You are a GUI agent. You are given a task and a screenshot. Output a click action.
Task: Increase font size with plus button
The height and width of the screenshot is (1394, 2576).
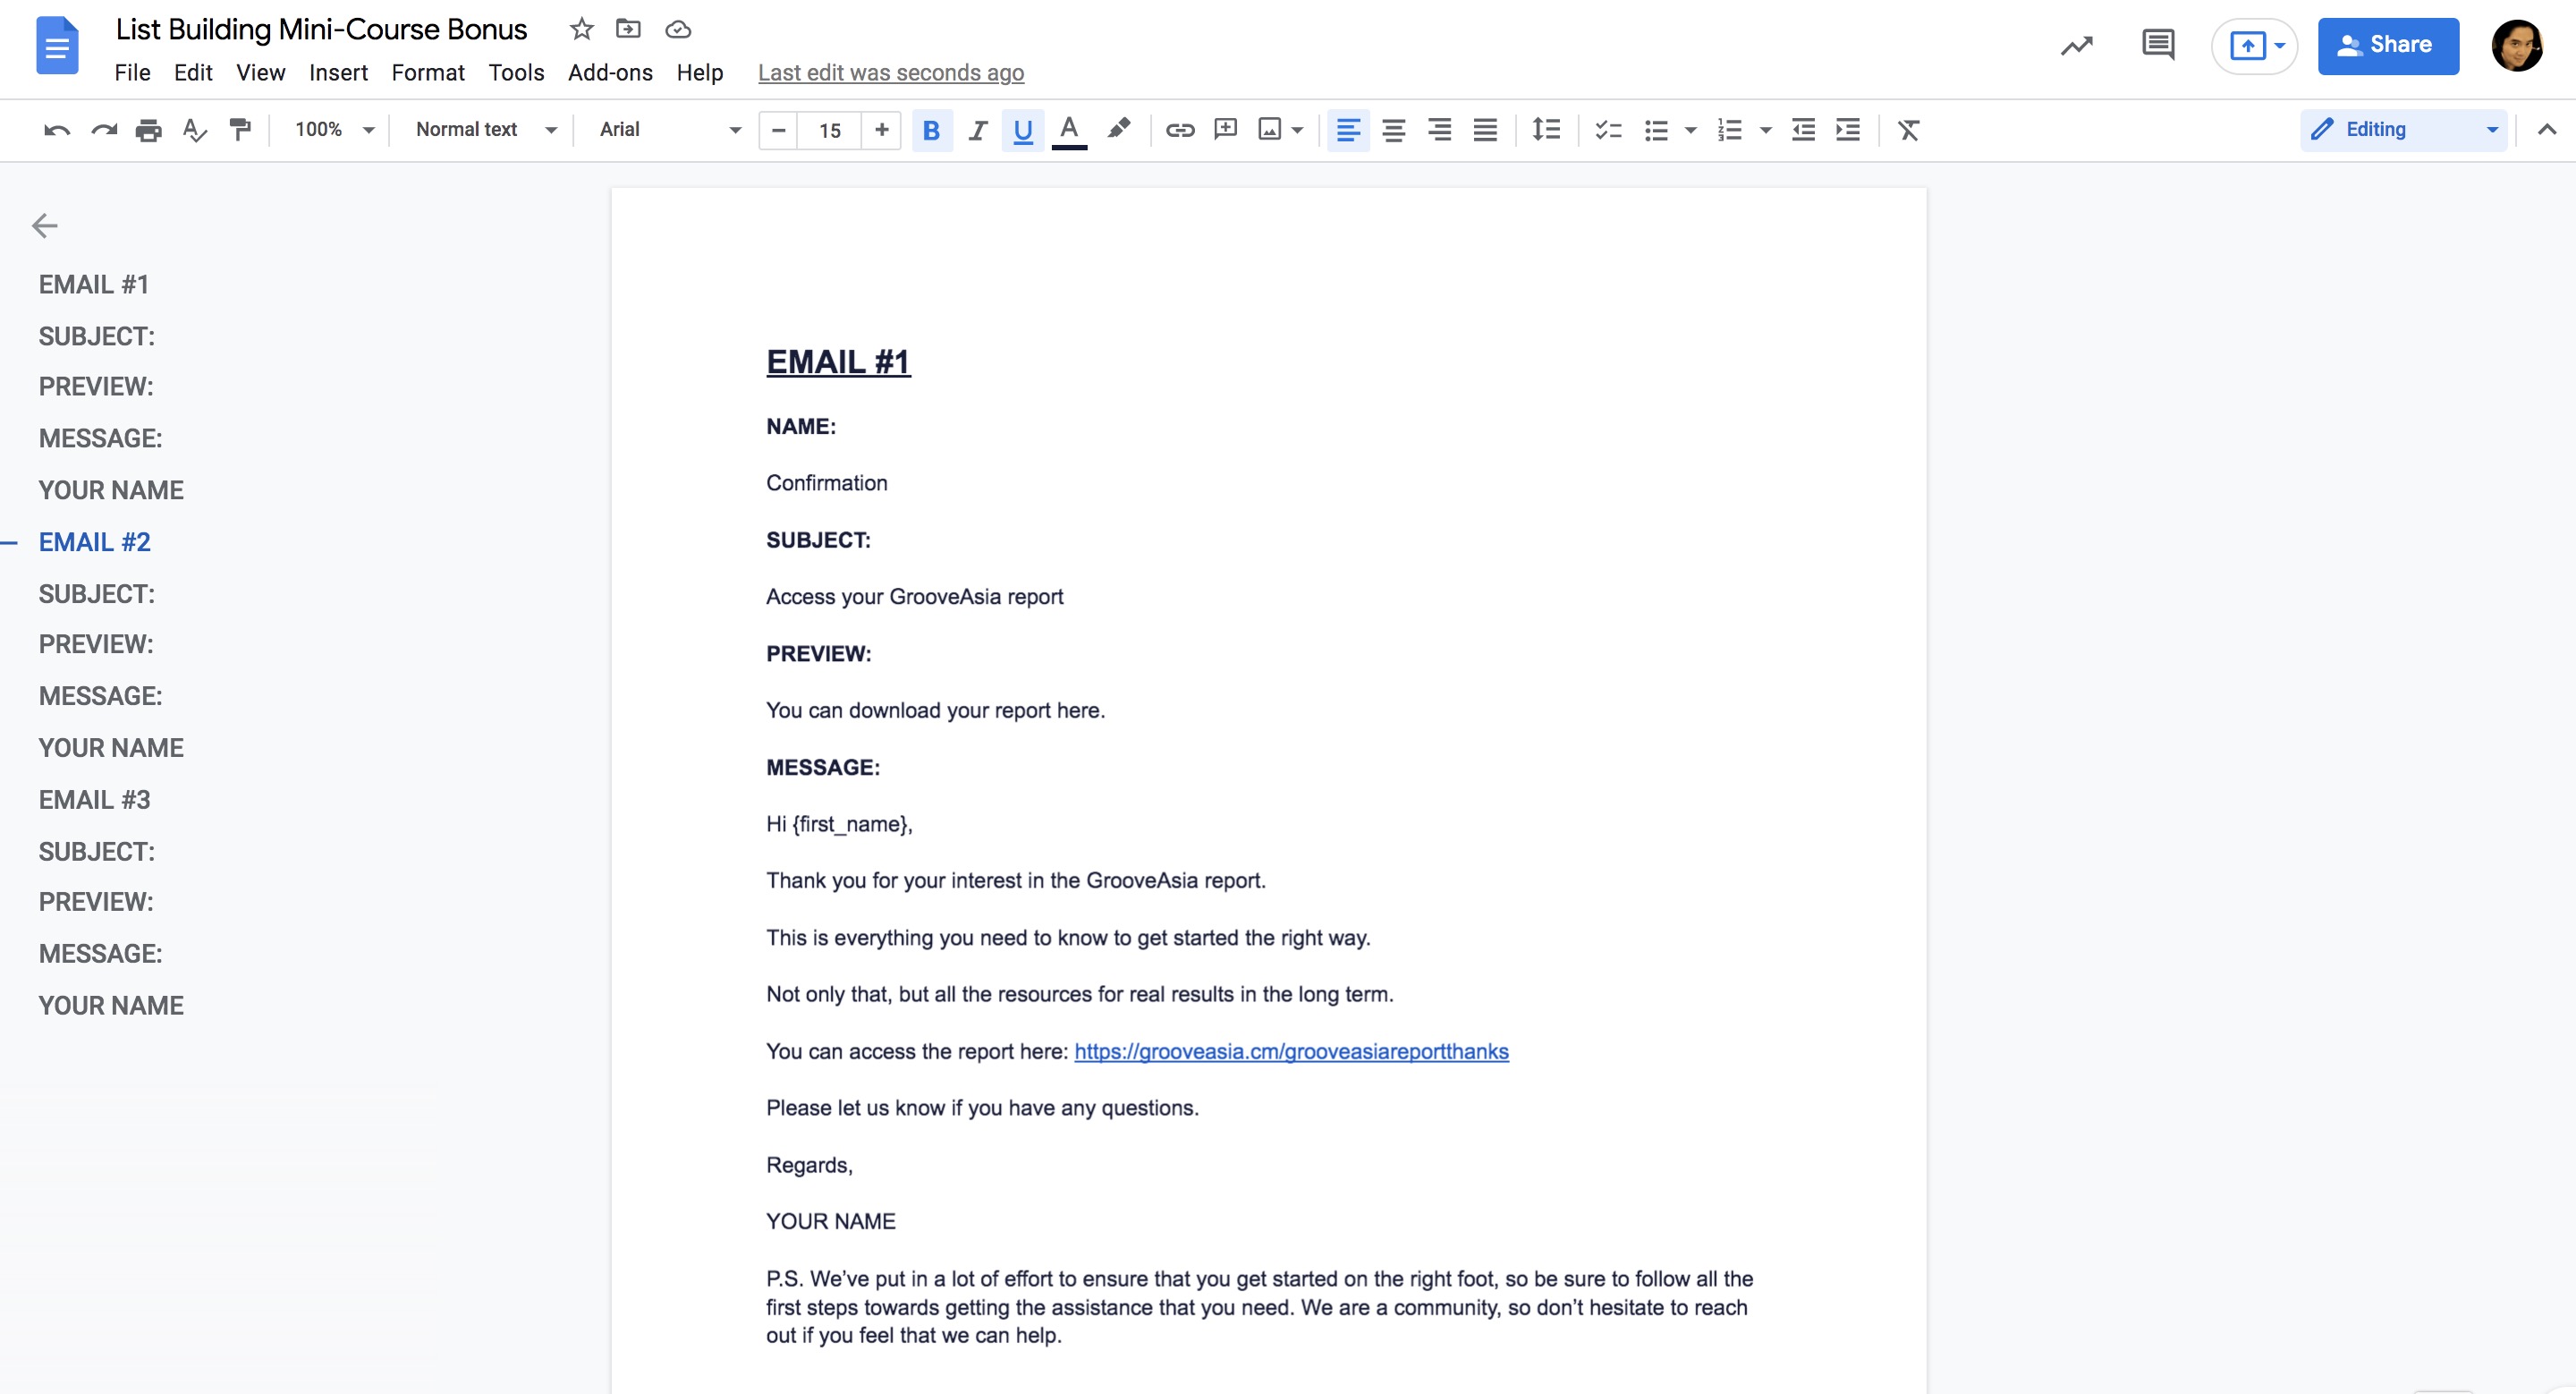click(x=881, y=130)
